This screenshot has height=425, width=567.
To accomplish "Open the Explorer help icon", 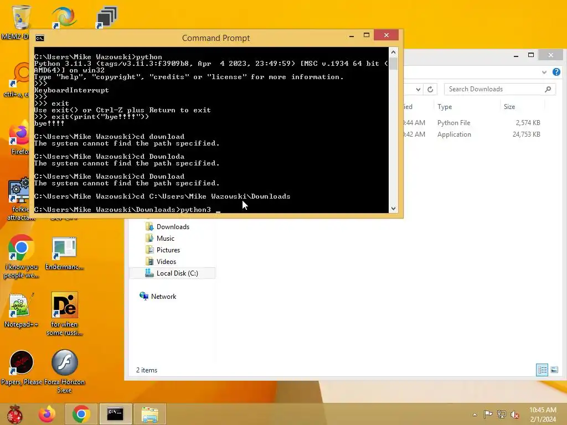I will coord(556,72).
